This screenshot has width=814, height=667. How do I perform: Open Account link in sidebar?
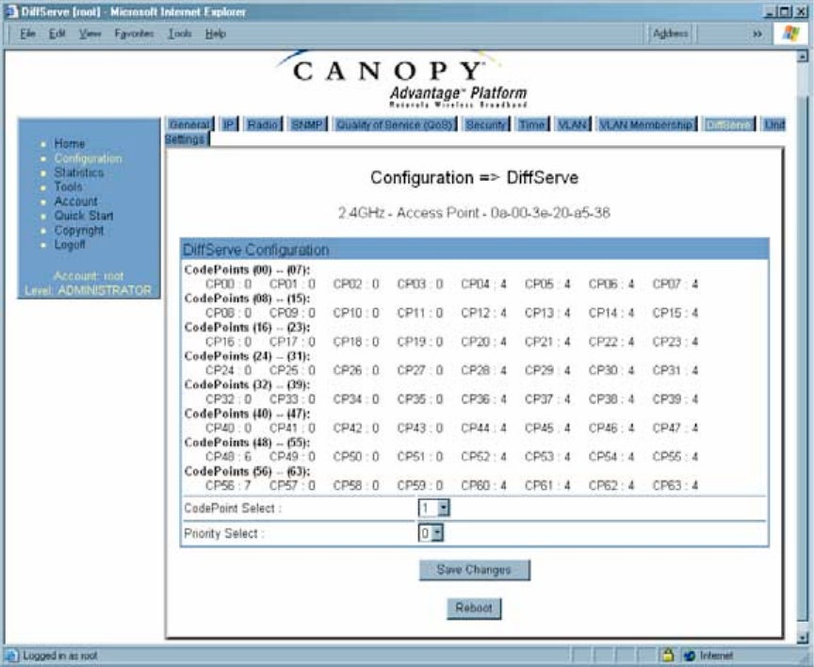point(75,201)
